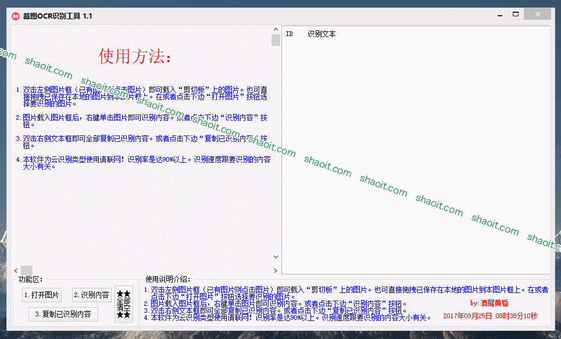
Task: Click the 1.打开图片 button
Action: (41, 295)
